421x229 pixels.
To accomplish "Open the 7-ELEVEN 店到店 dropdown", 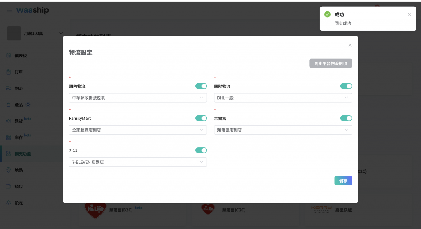I will click(x=138, y=162).
